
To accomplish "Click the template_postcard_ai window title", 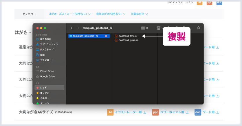I will point(97,28).
